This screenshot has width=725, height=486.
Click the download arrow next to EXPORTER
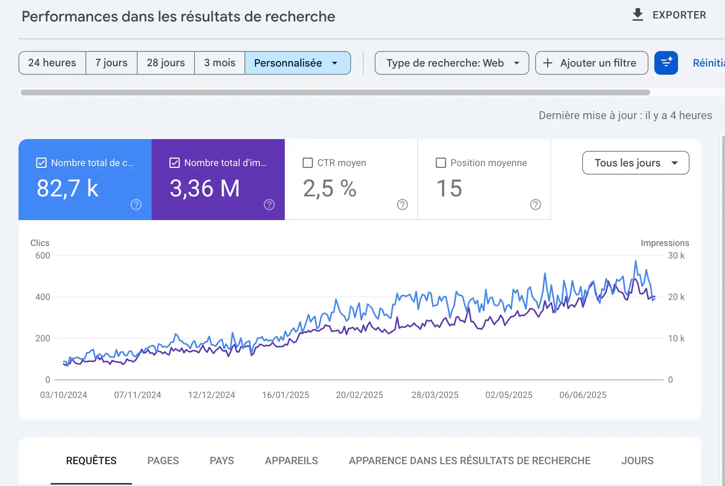638,15
